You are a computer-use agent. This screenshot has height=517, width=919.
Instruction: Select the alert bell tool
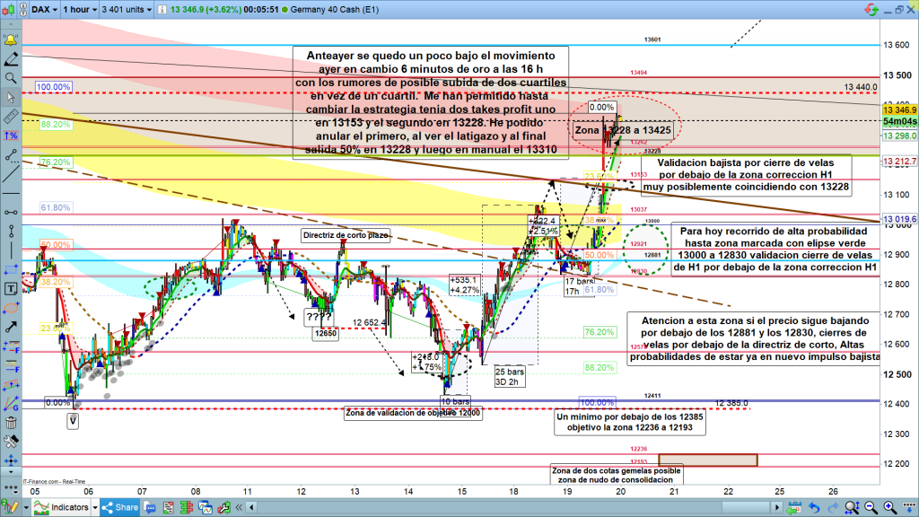[10, 41]
